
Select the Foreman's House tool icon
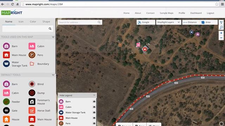coord(32,102)
